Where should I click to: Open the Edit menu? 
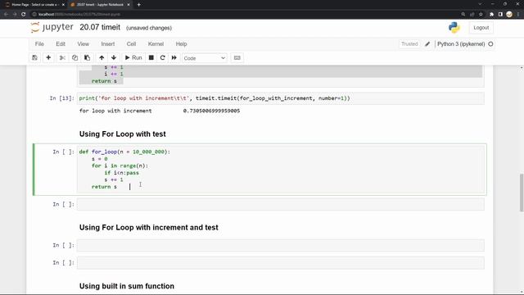click(61, 43)
